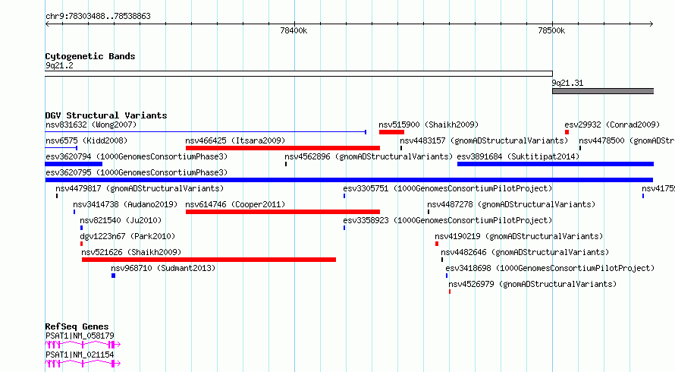675x372 pixels.
Task: Click the nsv4190219 small red marker
Action: point(437,244)
